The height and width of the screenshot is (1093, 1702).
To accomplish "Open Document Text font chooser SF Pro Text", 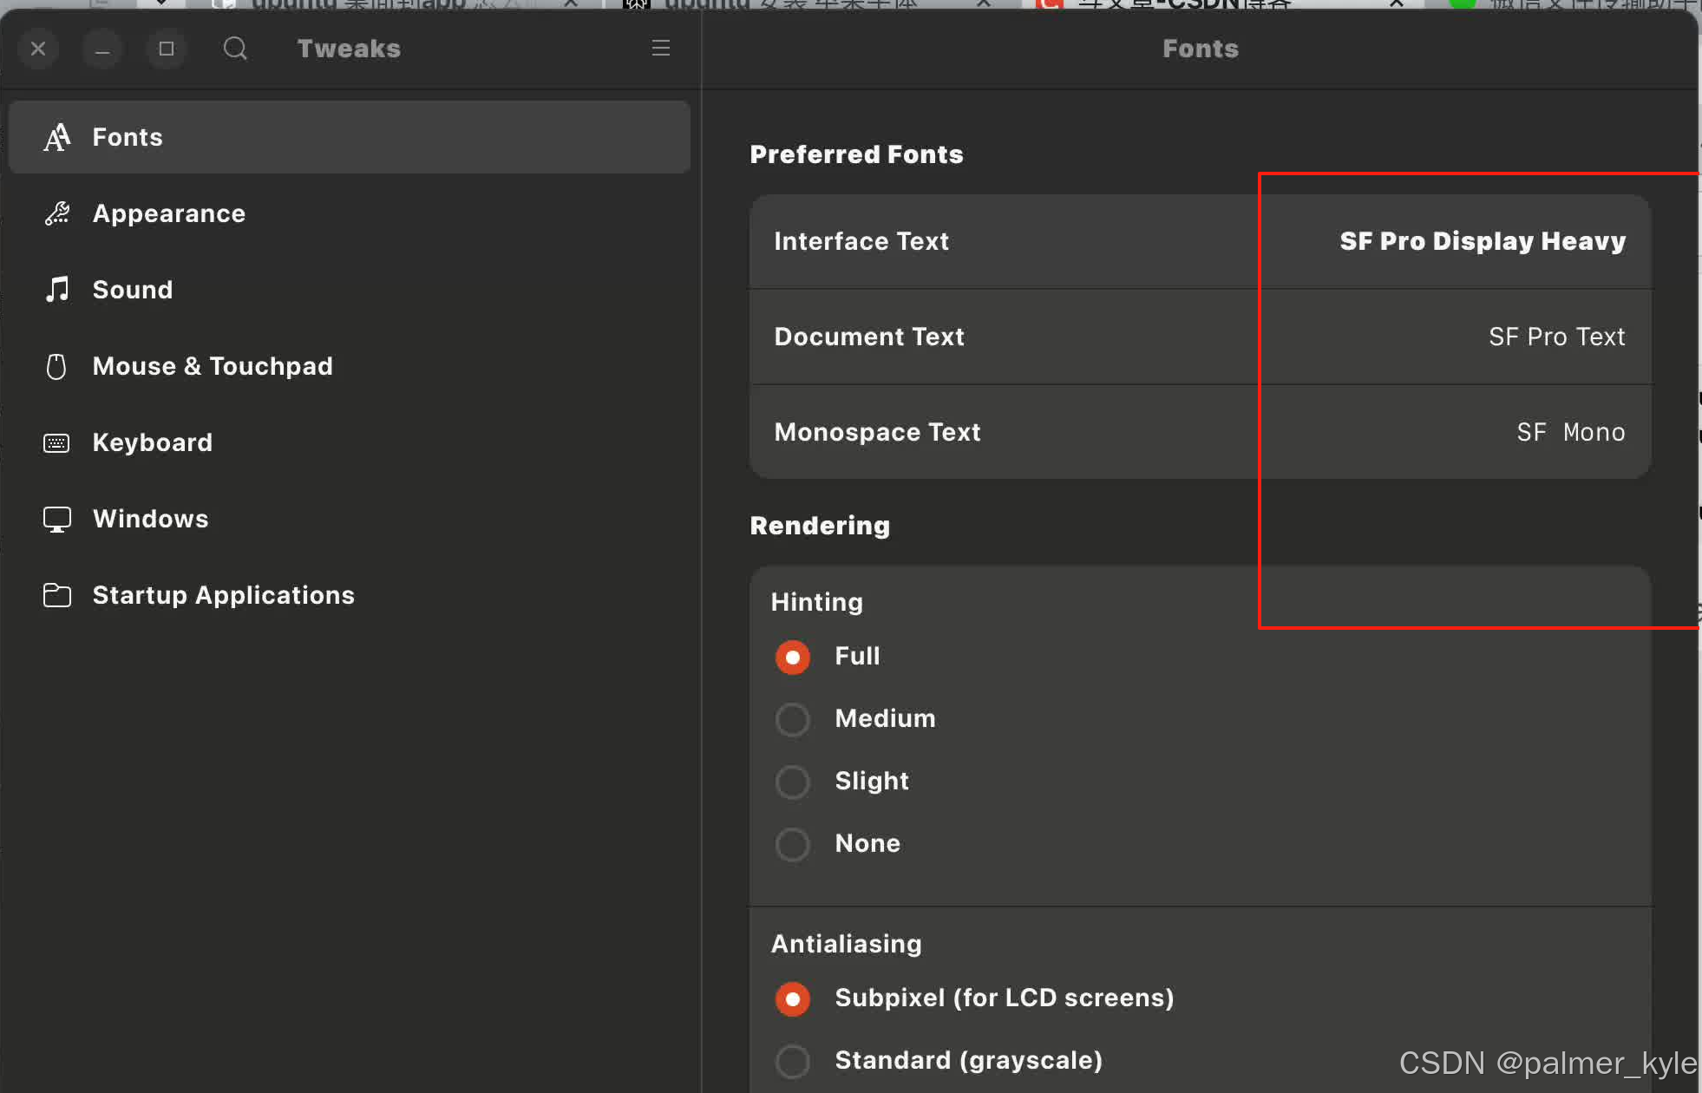I will tap(1556, 337).
